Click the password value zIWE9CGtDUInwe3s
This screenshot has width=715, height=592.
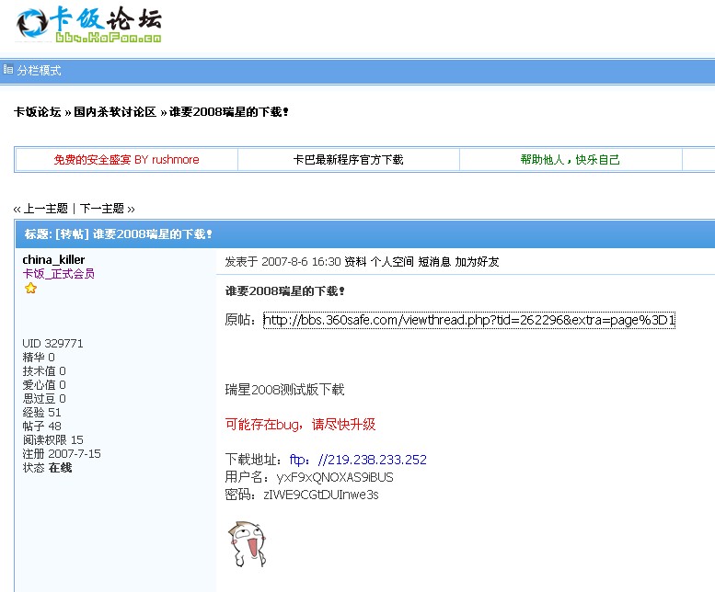(x=321, y=495)
